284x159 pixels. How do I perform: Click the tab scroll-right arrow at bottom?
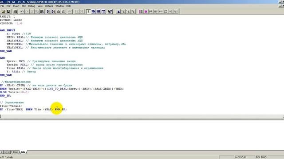(5, 152)
